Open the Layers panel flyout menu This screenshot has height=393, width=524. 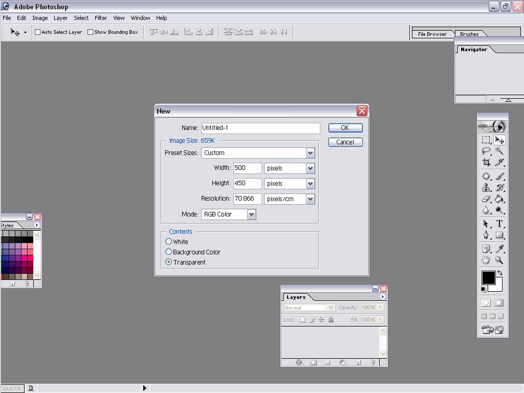pyautogui.click(x=383, y=297)
